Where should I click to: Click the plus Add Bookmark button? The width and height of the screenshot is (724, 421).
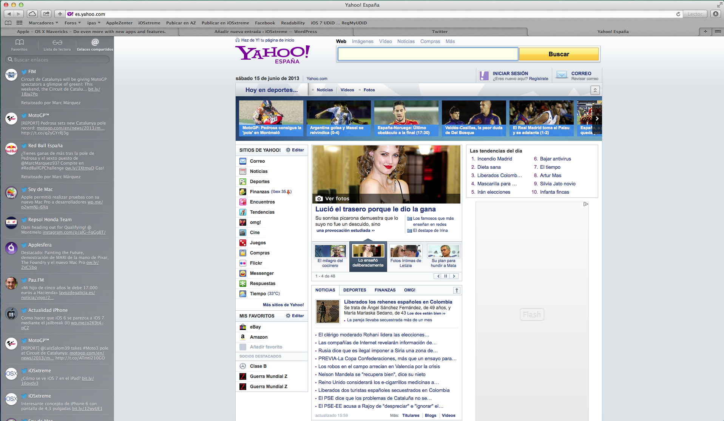[x=60, y=14]
